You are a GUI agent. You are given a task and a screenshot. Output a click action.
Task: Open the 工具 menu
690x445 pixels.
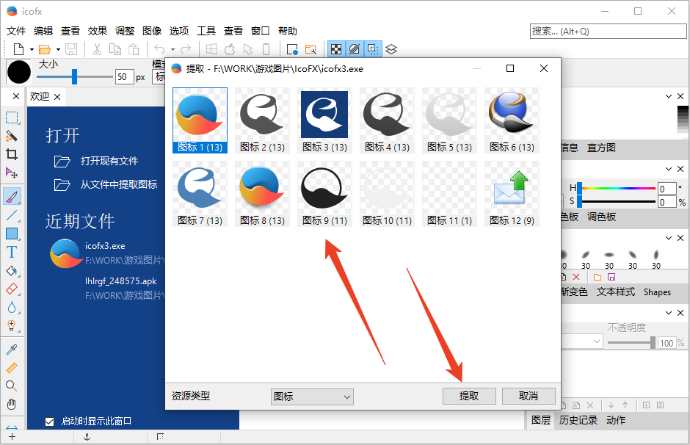tap(206, 30)
